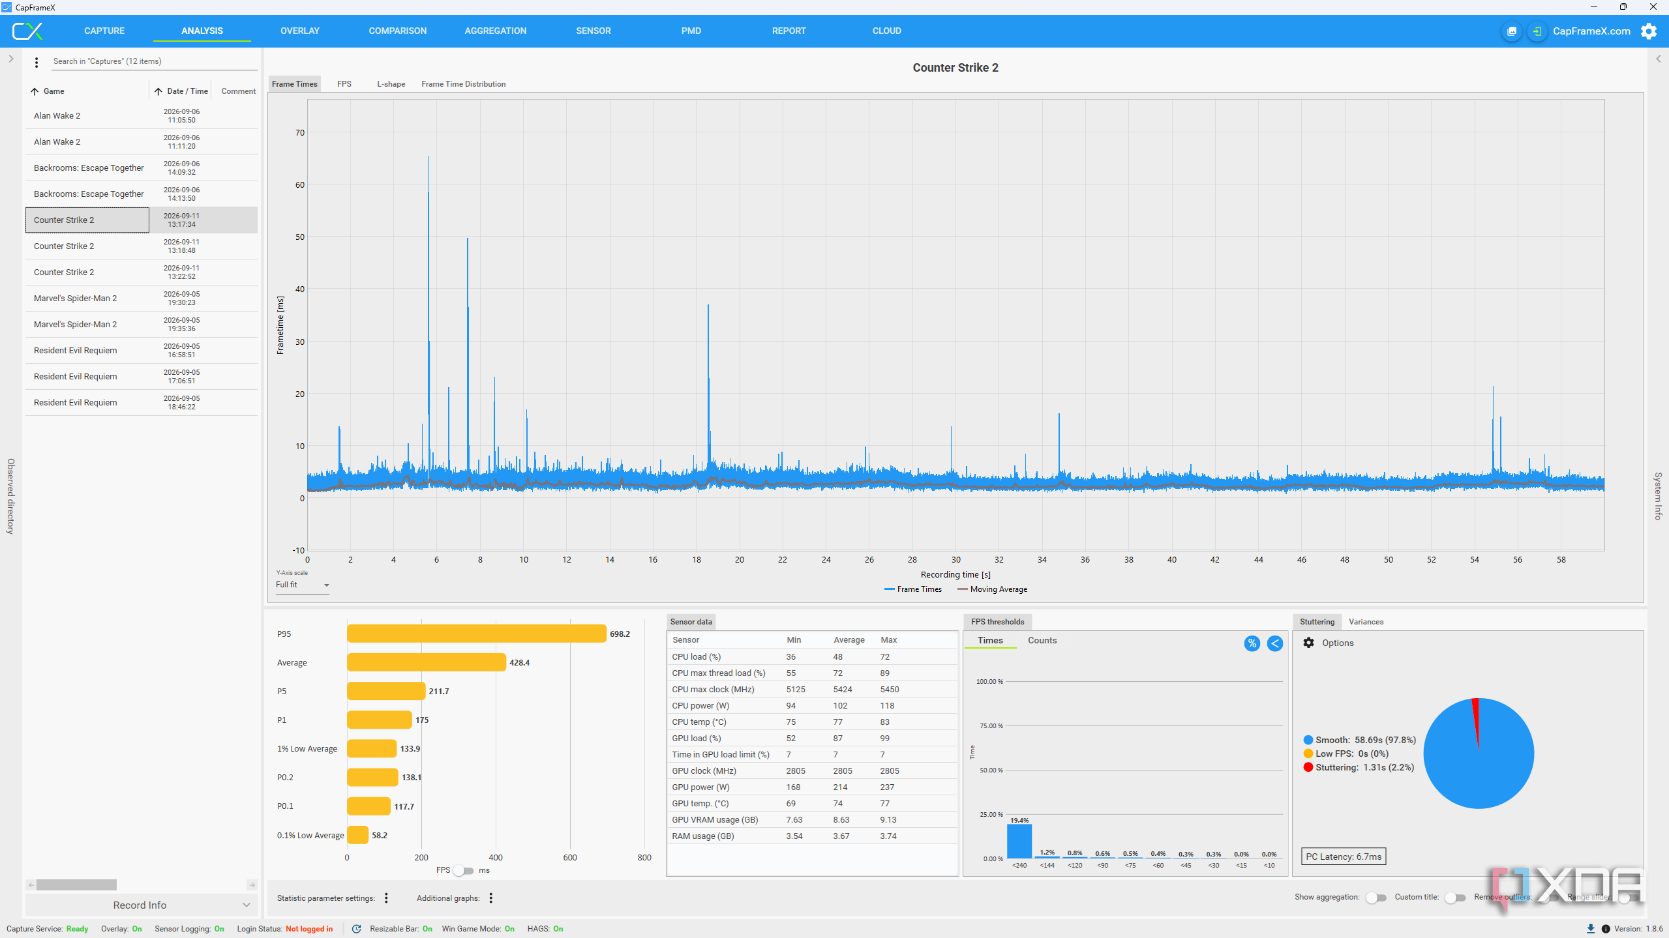
Task: Switch to the PMD tab
Action: (691, 31)
